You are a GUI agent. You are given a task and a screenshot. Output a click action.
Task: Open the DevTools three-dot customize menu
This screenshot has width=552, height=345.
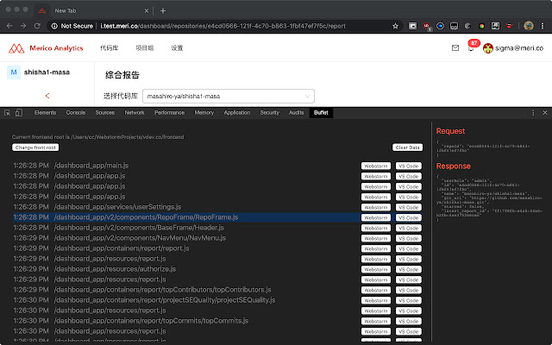click(533, 113)
